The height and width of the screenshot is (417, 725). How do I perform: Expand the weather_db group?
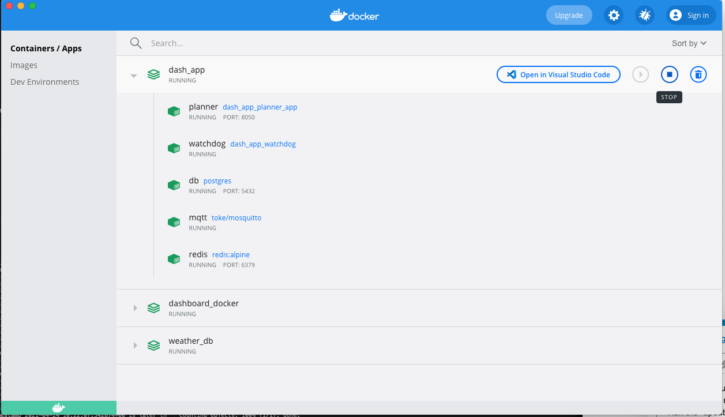click(135, 345)
